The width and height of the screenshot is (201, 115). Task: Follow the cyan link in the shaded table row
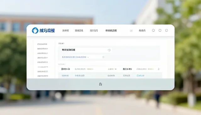[x=140, y=76]
